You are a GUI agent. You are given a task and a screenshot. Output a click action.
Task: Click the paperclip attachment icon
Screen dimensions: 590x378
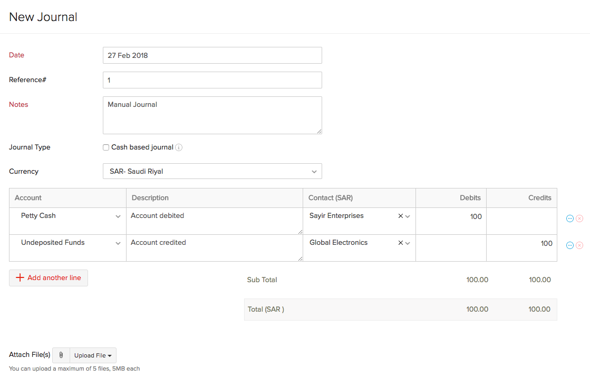(x=61, y=355)
